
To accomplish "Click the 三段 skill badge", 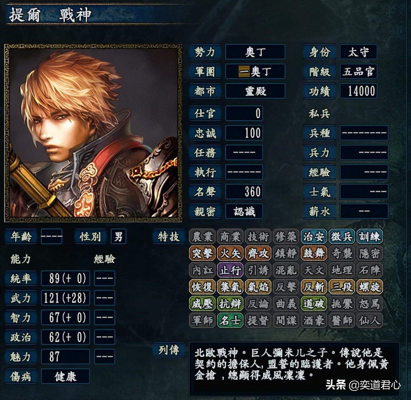I will tap(342, 287).
